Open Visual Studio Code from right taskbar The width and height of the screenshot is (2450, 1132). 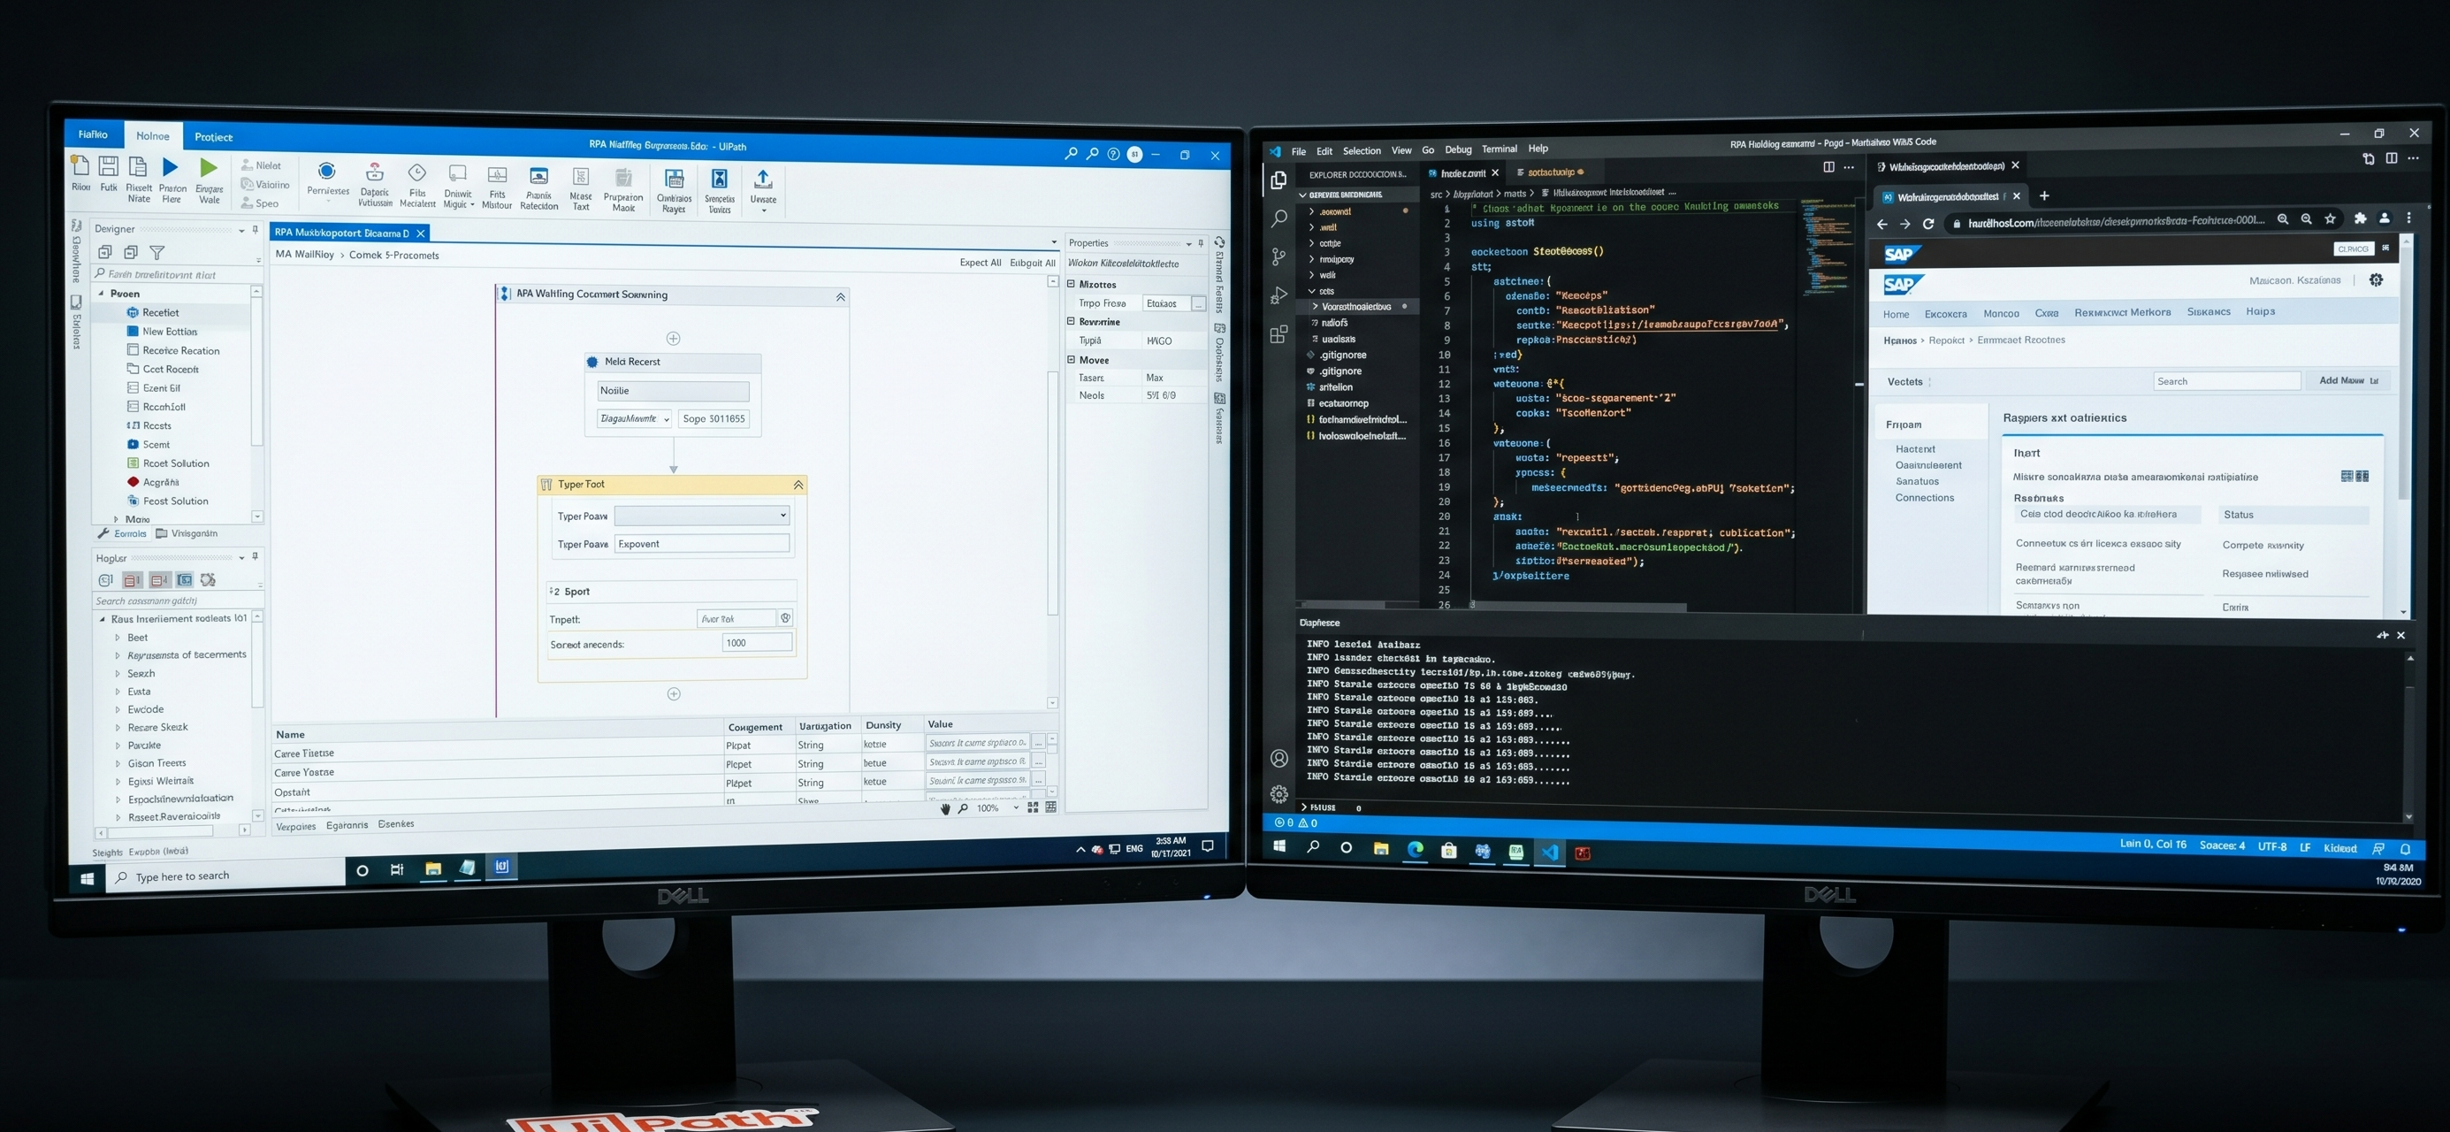pyautogui.click(x=1550, y=852)
